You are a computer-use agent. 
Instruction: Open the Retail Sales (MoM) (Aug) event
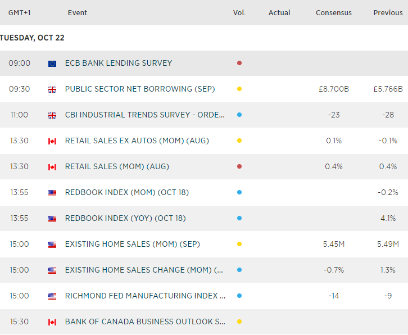[117, 166]
